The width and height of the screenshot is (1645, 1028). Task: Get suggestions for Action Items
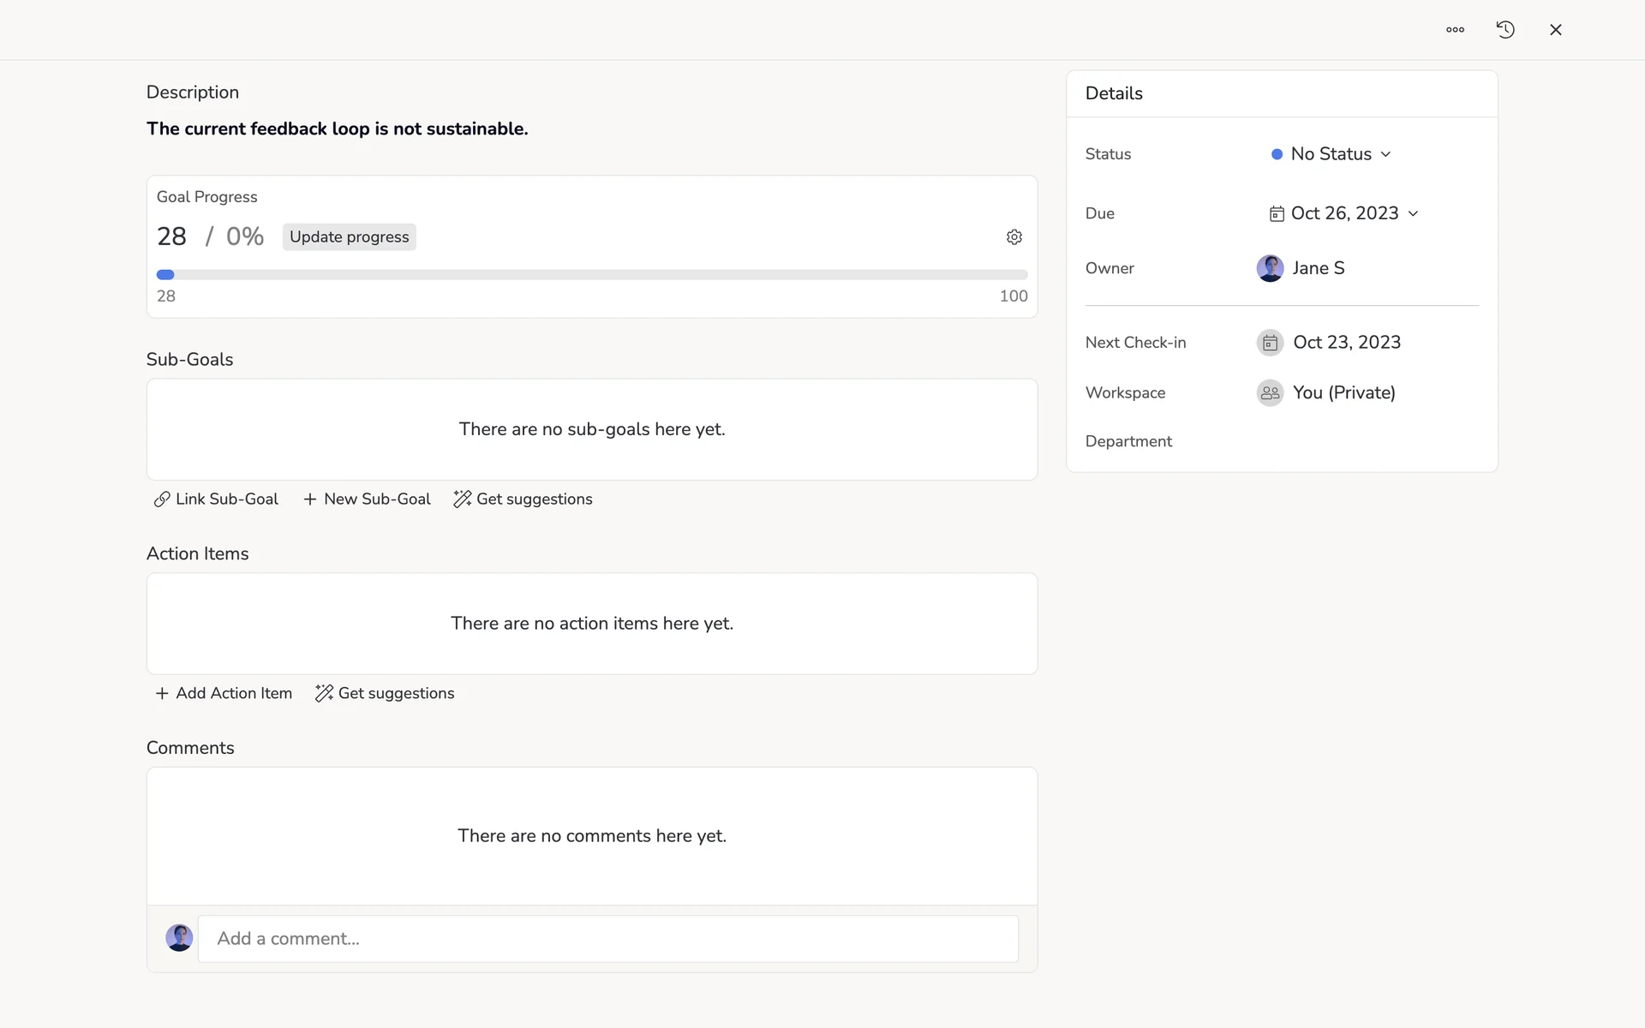coord(385,693)
